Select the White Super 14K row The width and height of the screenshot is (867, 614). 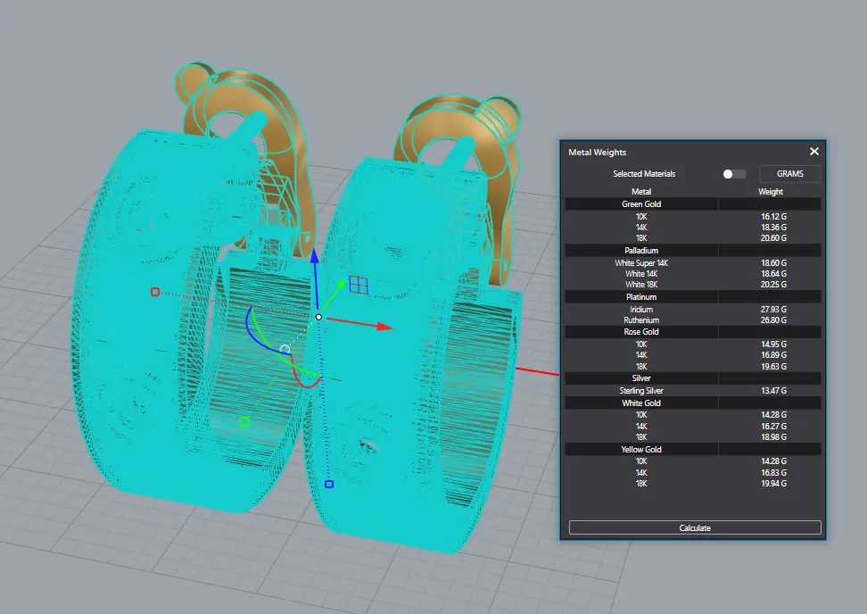click(x=693, y=263)
